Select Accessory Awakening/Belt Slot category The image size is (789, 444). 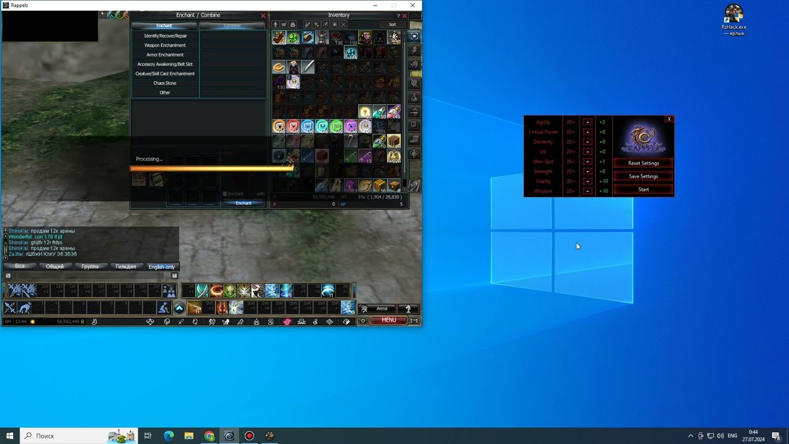pos(165,64)
